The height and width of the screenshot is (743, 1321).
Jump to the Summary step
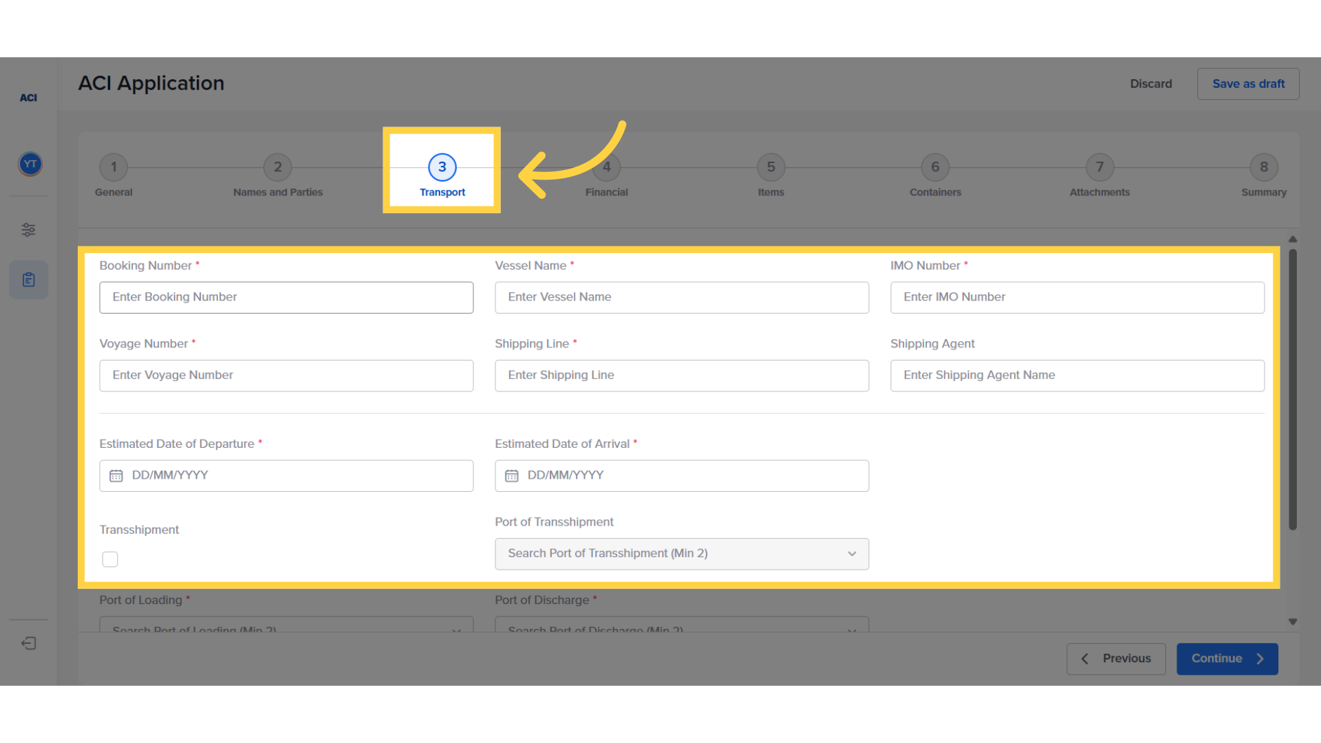point(1263,167)
